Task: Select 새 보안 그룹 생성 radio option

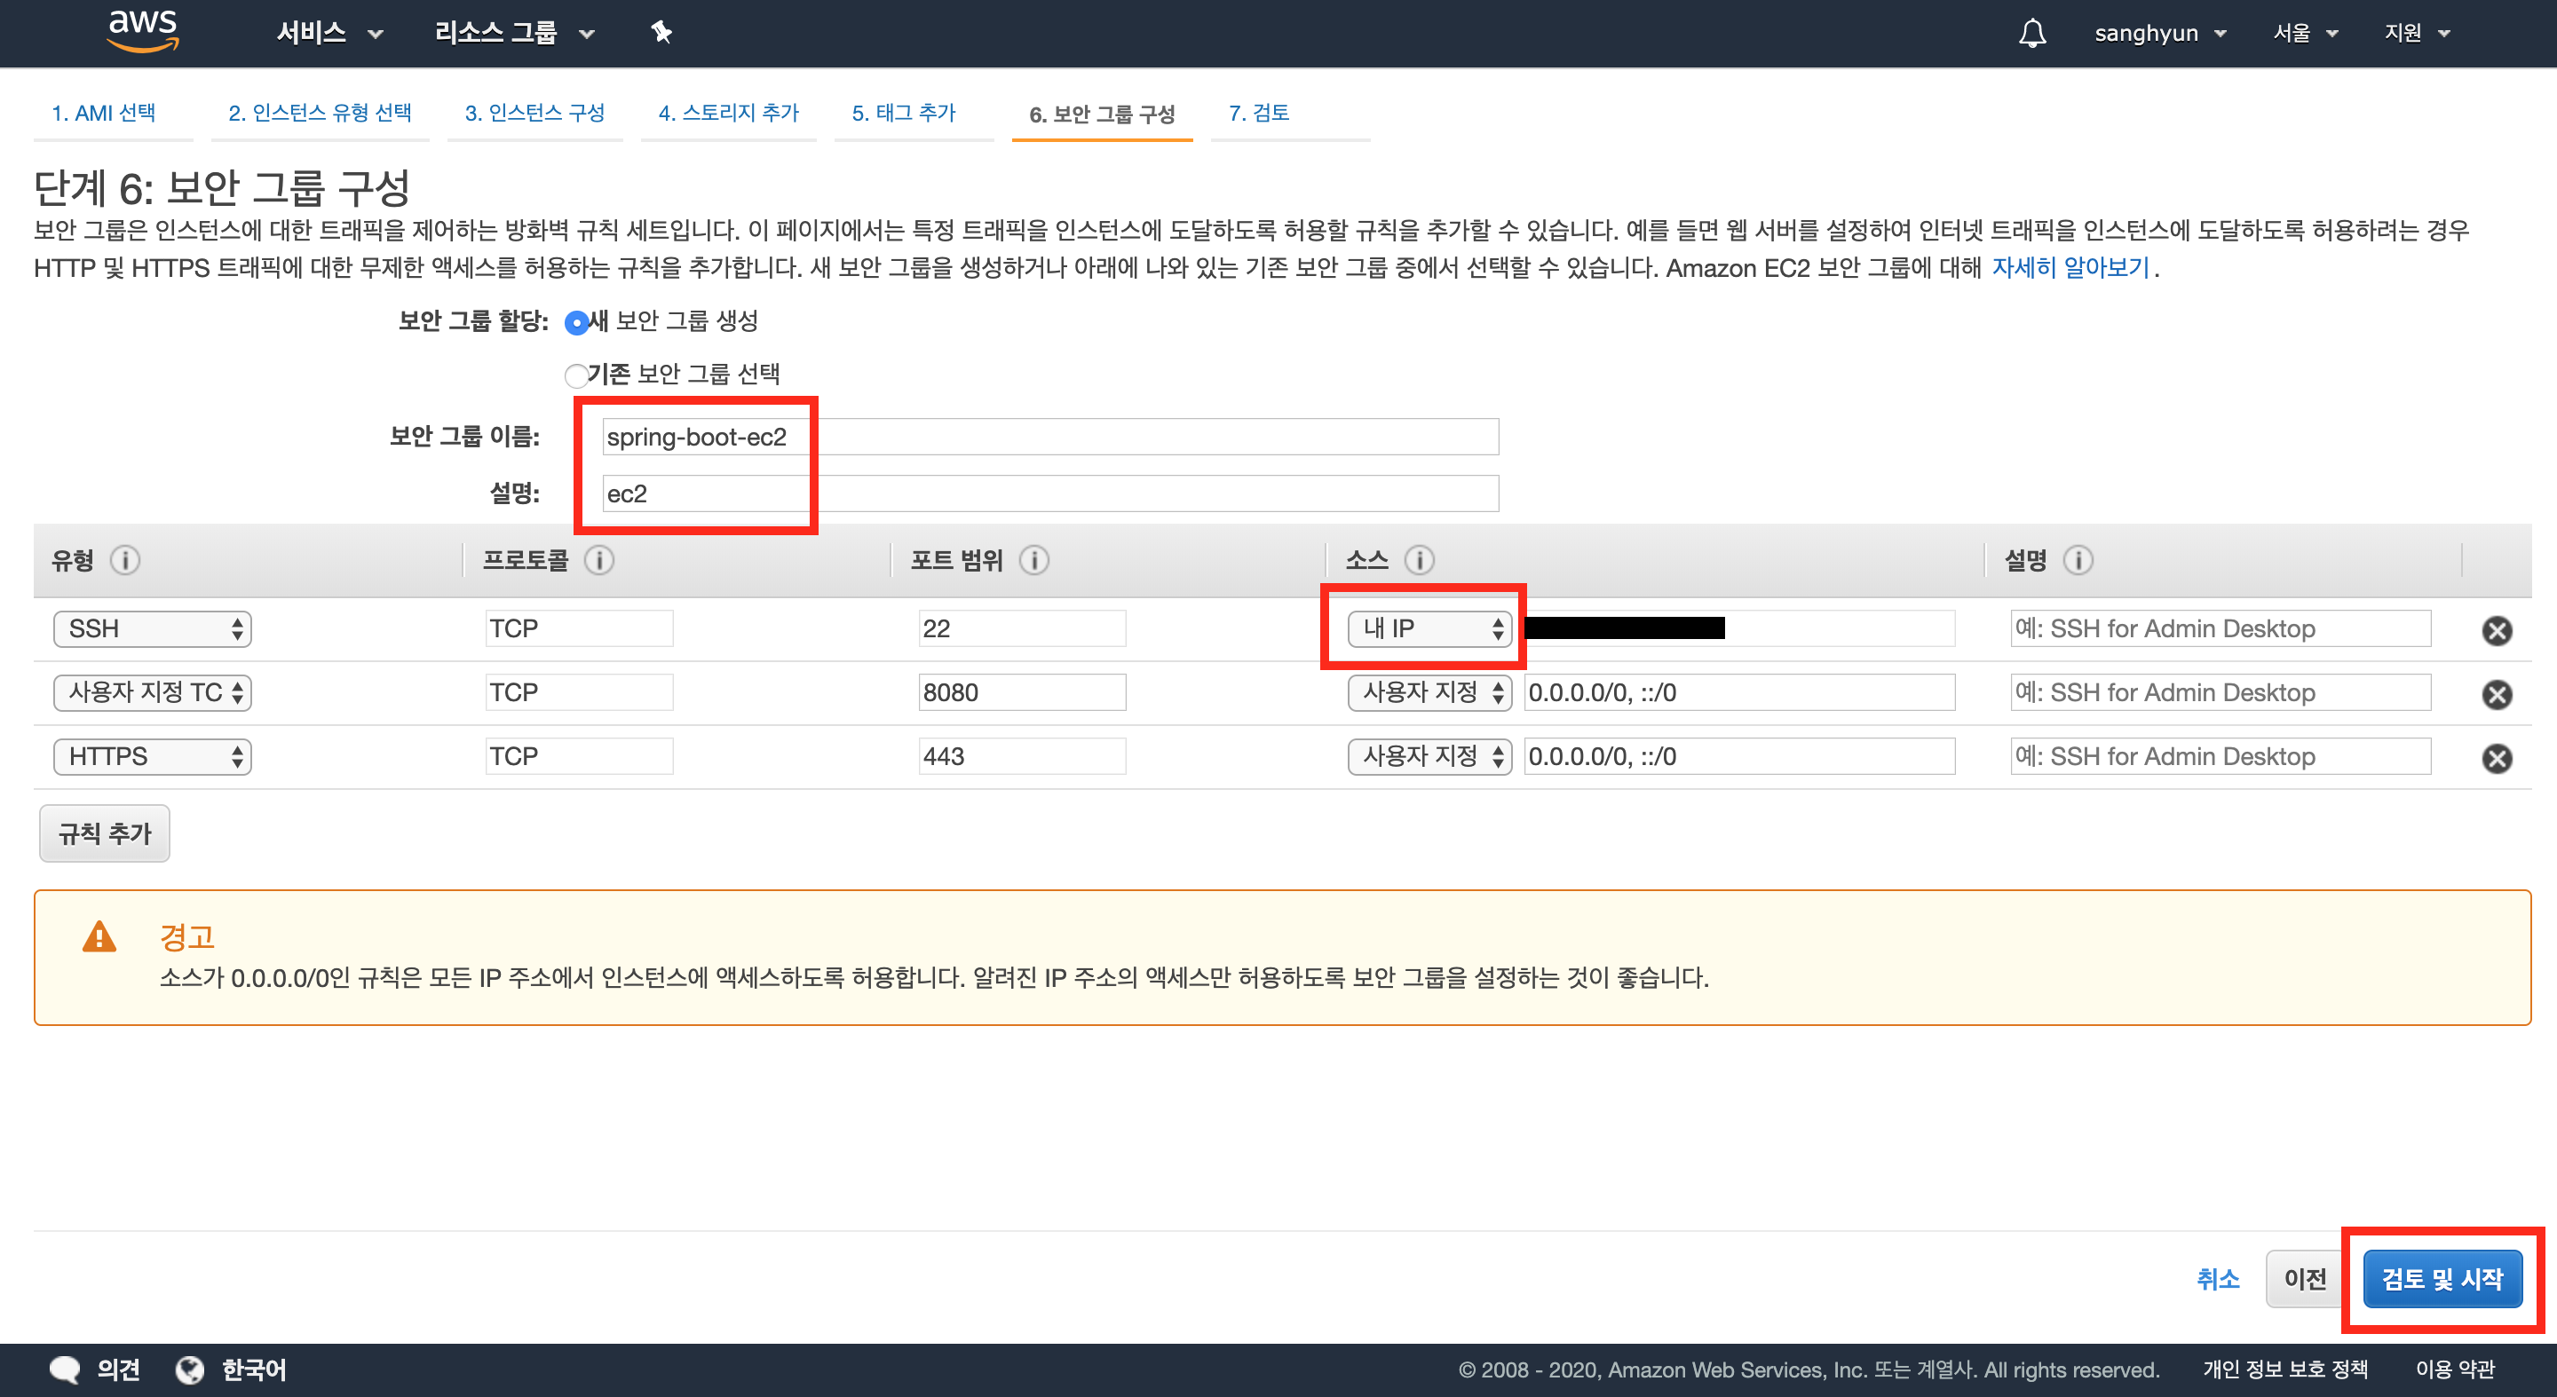Action: [575, 323]
